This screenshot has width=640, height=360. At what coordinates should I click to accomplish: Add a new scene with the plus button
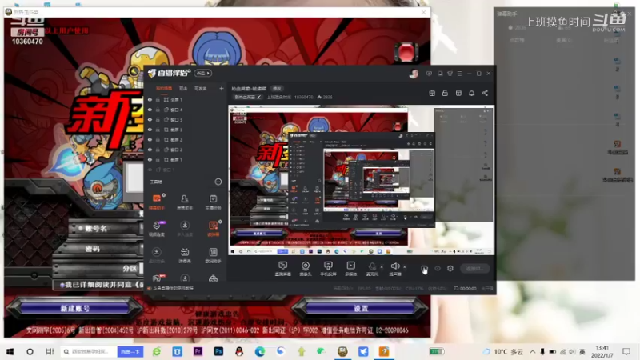222,89
